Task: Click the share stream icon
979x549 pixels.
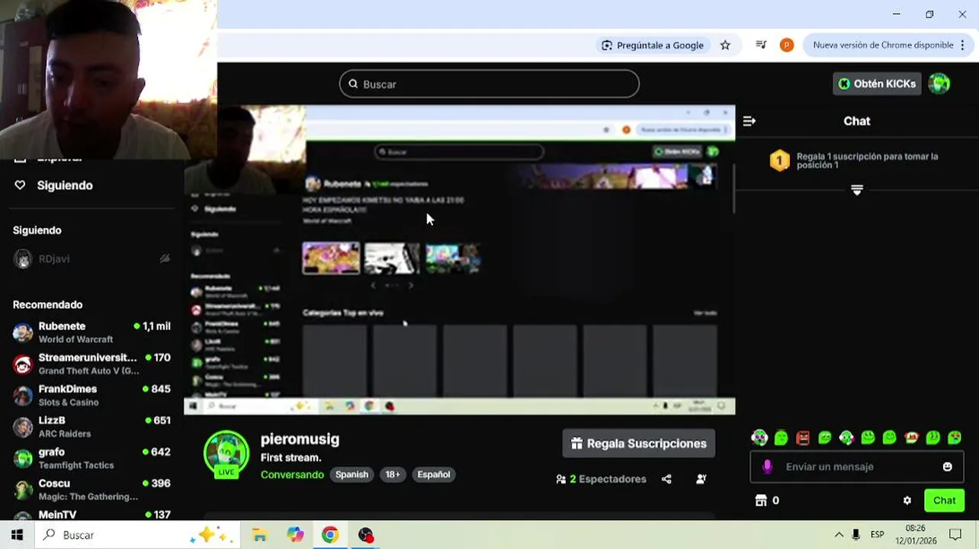Action: (x=666, y=479)
